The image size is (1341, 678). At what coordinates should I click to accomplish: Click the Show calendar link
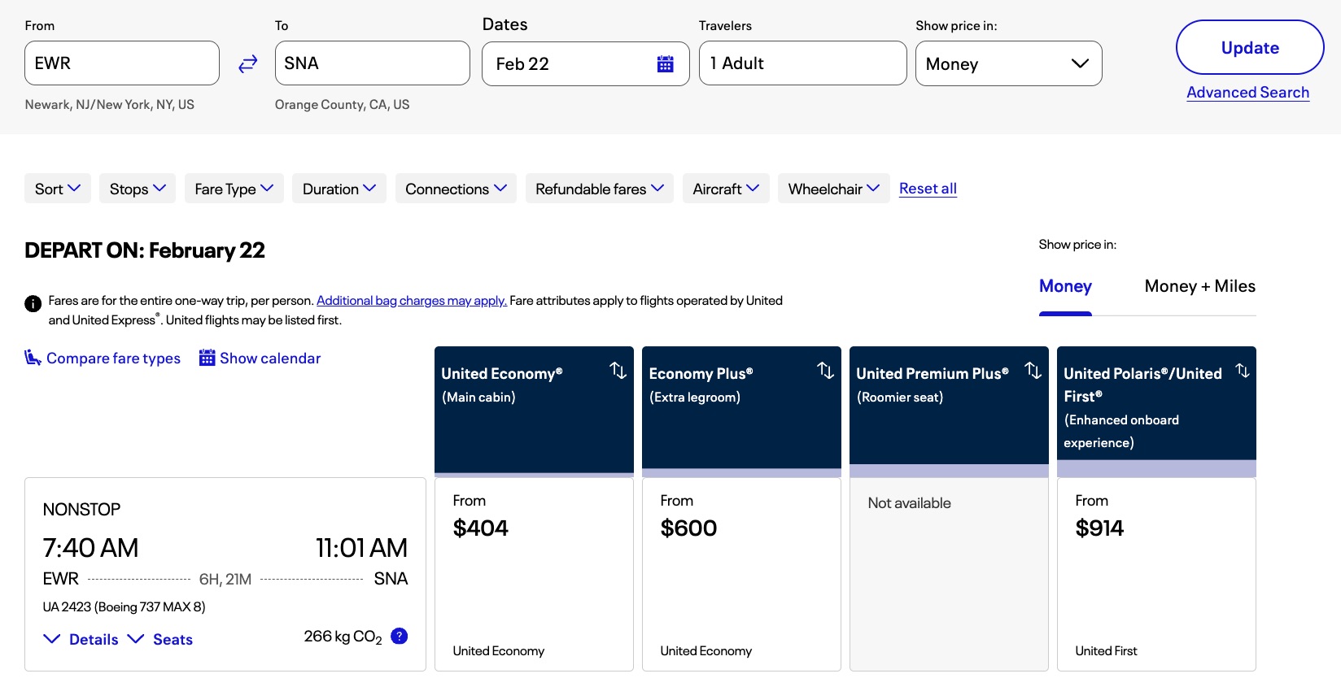pyautogui.click(x=270, y=358)
